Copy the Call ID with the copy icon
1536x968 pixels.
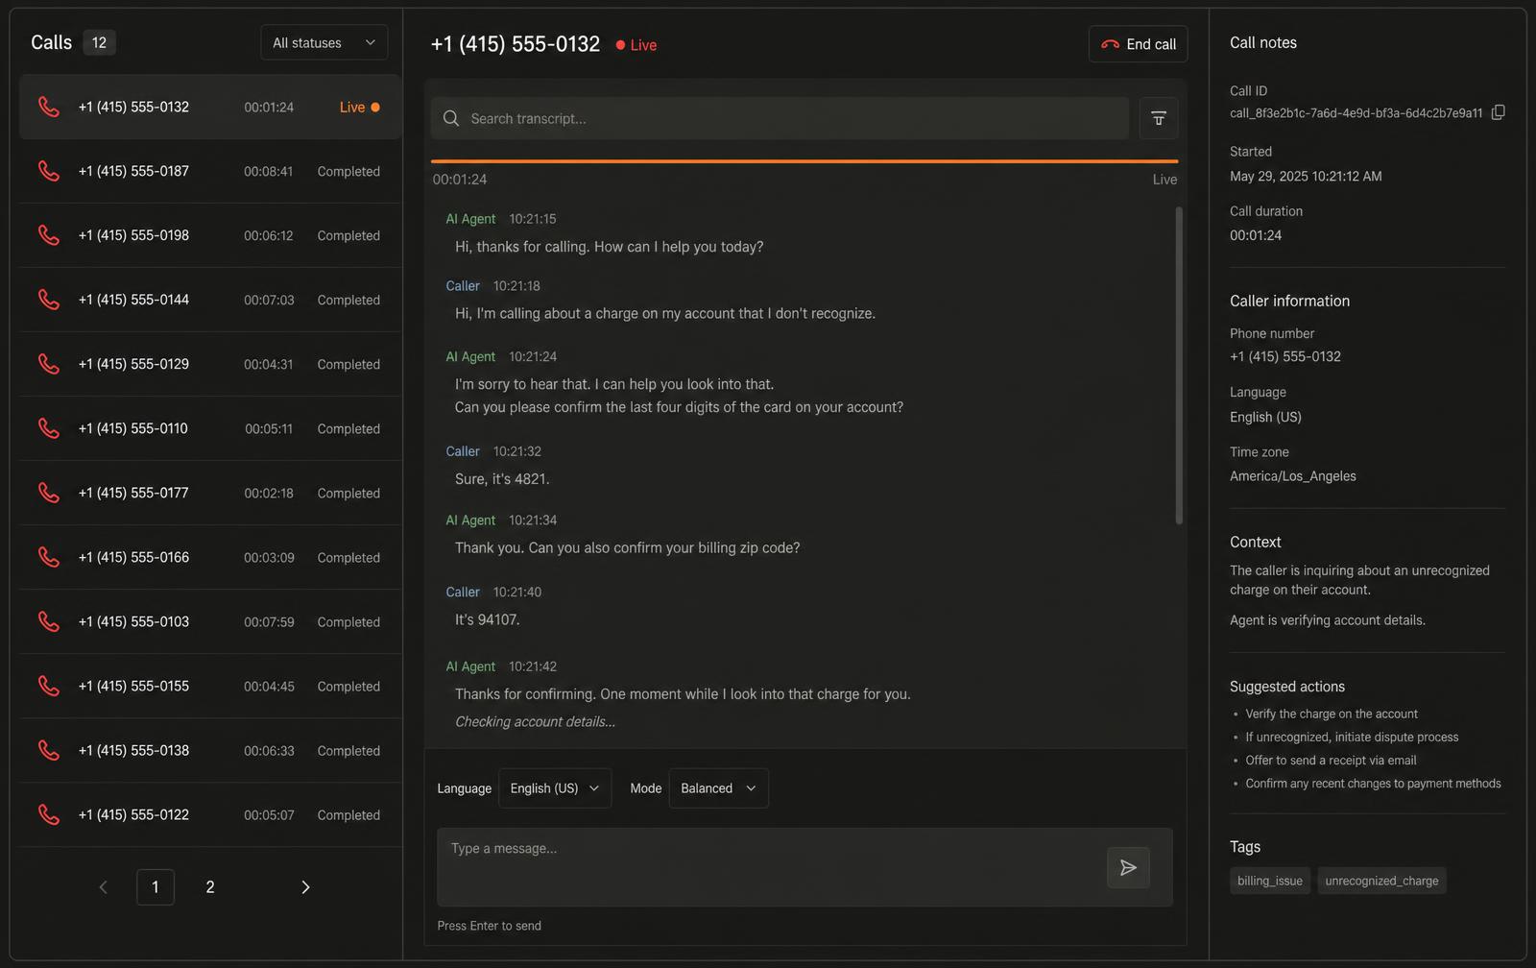click(1498, 112)
